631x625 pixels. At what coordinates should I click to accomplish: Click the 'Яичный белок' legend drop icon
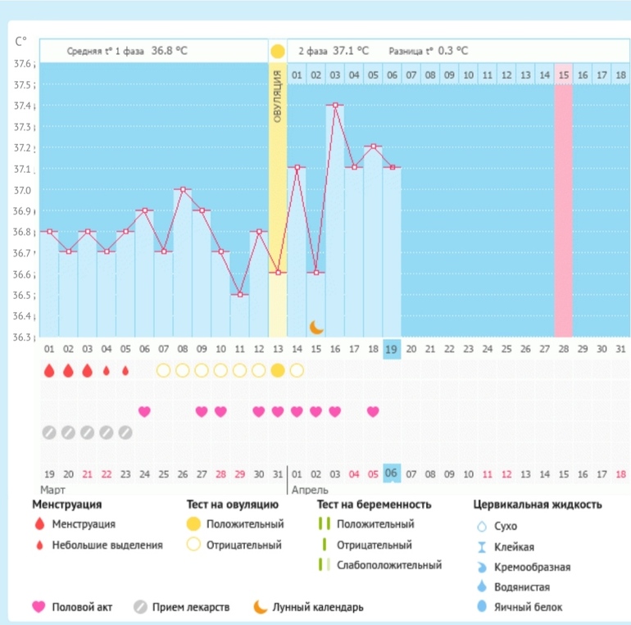482,607
